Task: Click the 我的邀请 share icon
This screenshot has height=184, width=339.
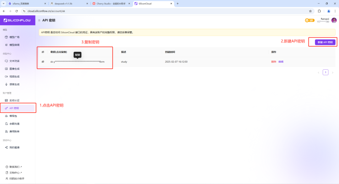Action: (x=6, y=148)
